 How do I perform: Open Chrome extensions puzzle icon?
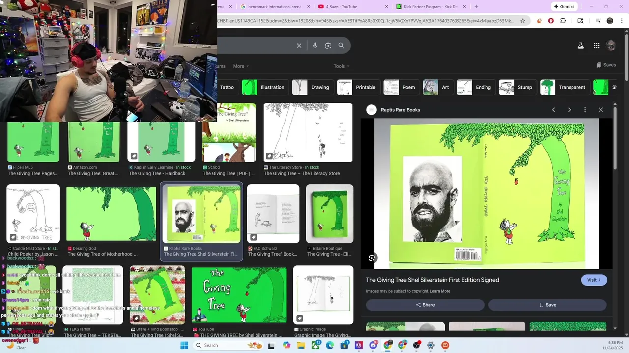563,21
